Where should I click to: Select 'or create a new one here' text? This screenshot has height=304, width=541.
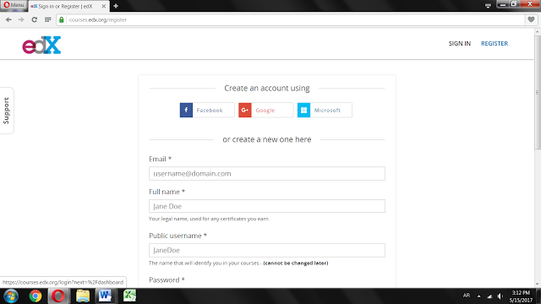click(x=267, y=139)
